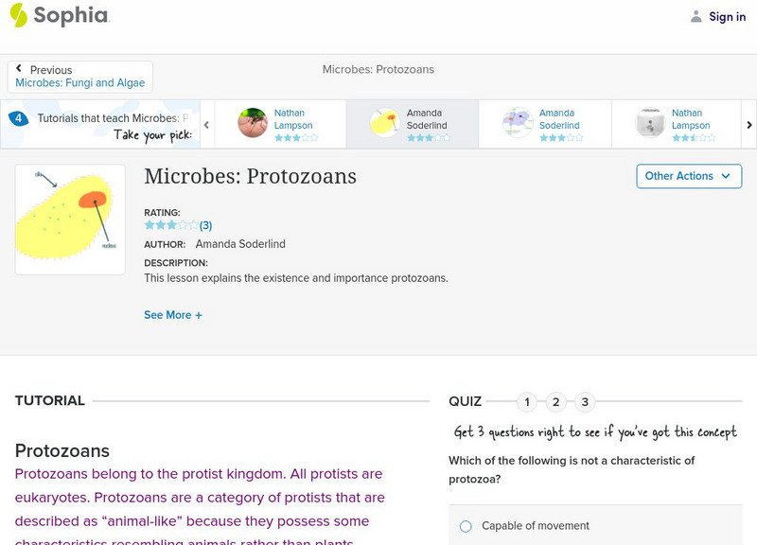This screenshot has width=757, height=545.
Task: Expand the description with See More +
Action: pyautogui.click(x=173, y=315)
